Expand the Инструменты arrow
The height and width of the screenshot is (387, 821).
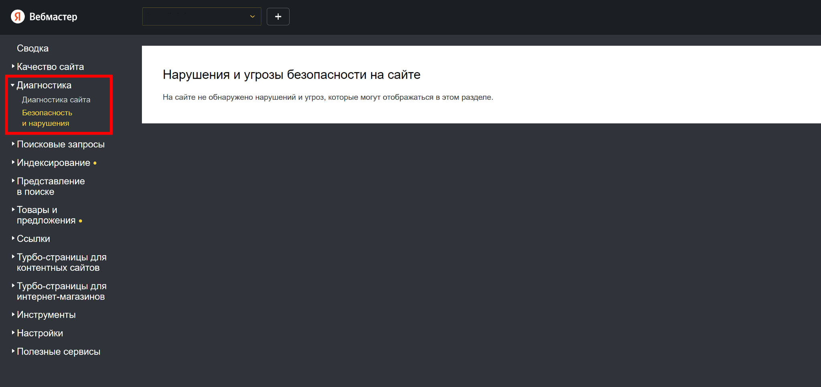point(13,314)
